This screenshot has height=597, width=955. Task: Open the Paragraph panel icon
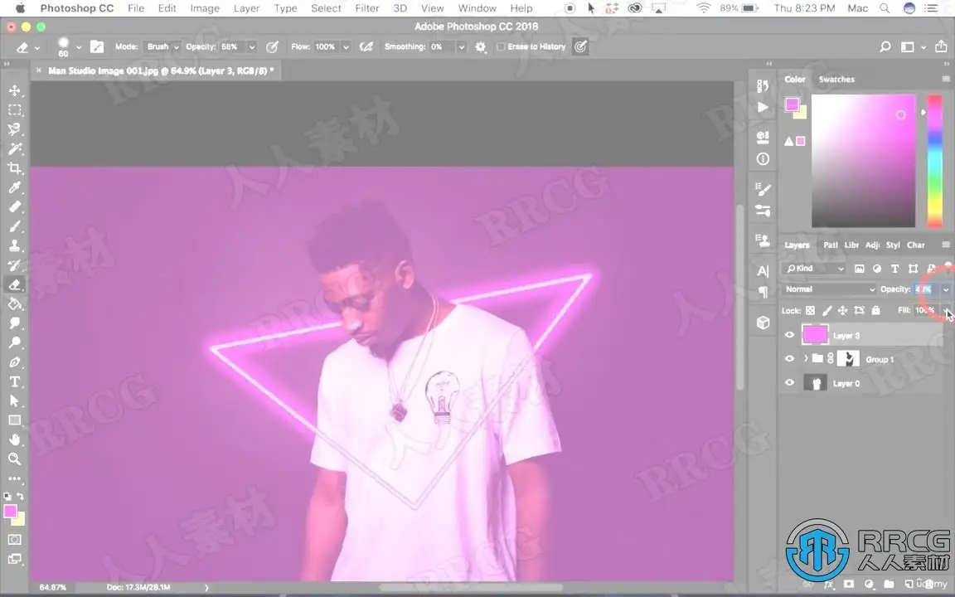(763, 292)
